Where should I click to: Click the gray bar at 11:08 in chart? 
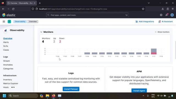(x=87, y=53)
